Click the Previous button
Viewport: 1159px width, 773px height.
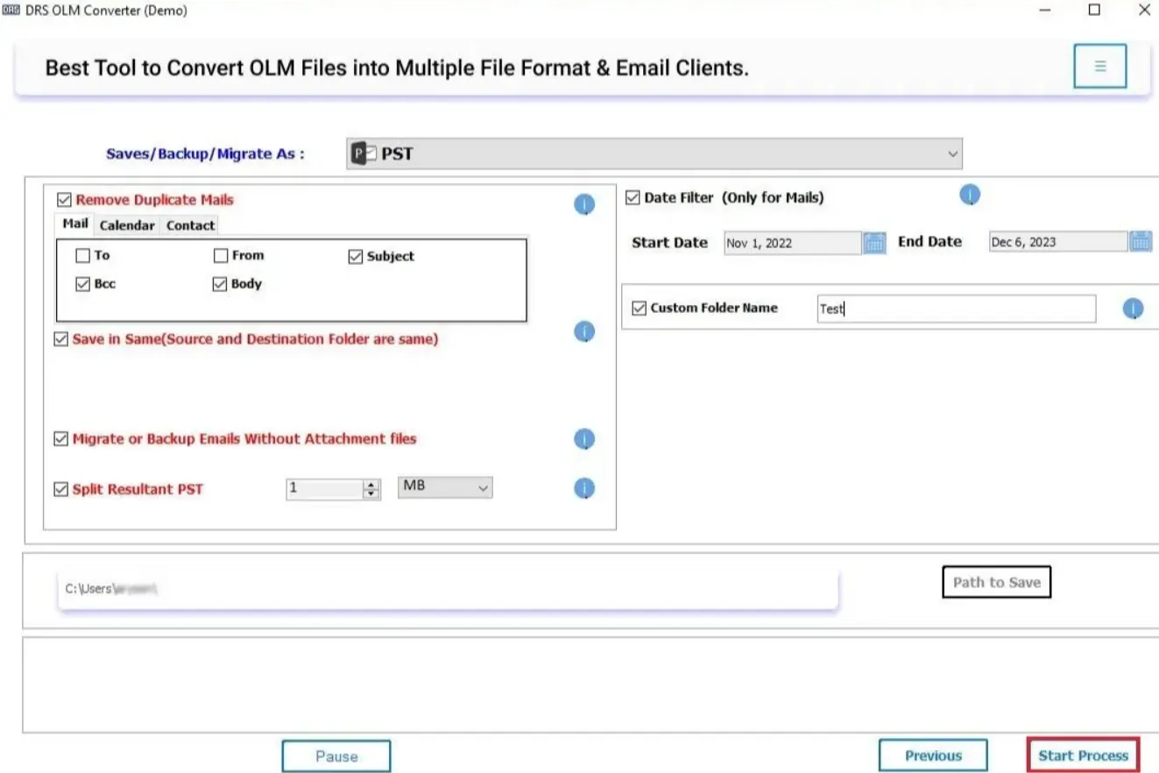point(933,755)
